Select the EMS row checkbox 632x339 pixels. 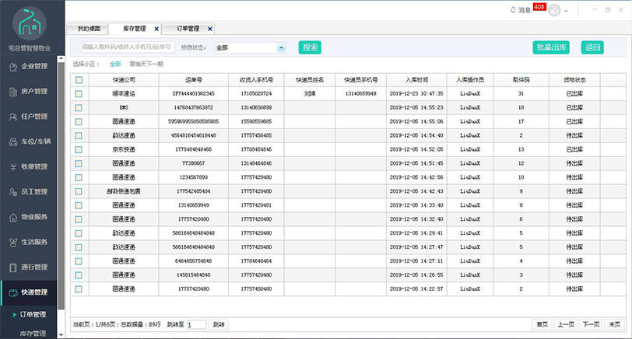tap(79, 107)
